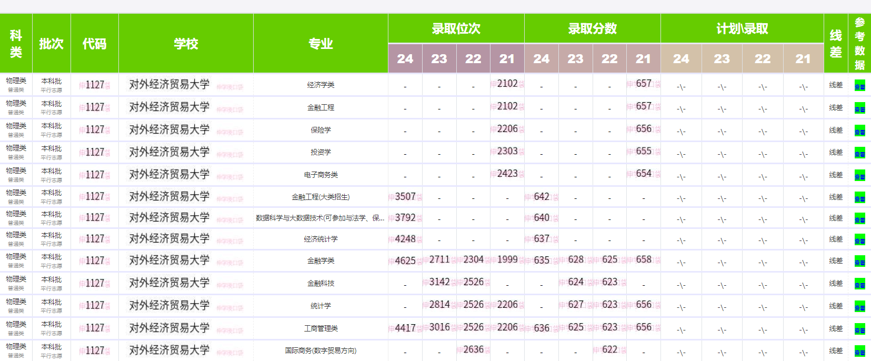Image resolution: width=871 pixels, height=361 pixels.
Task: Click 线差 link in 经济统计学 row
Action: [x=836, y=239]
